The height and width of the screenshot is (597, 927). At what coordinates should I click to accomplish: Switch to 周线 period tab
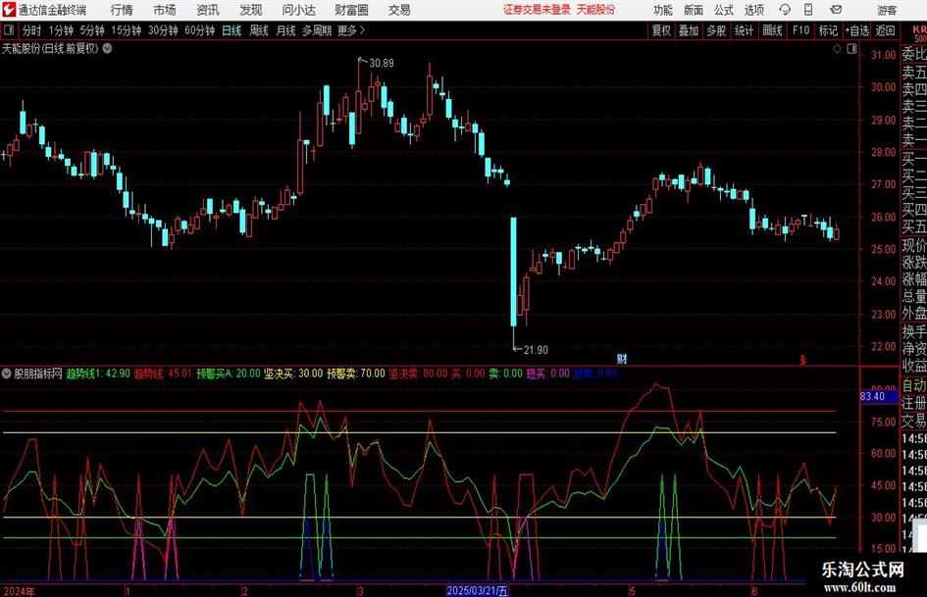pyautogui.click(x=258, y=30)
